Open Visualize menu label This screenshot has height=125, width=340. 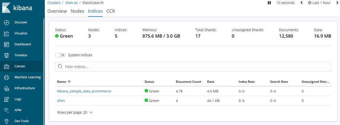pos(21,33)
